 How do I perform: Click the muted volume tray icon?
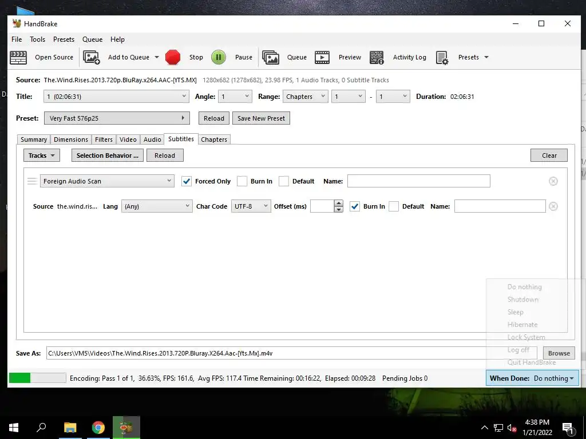pos(512,428)
